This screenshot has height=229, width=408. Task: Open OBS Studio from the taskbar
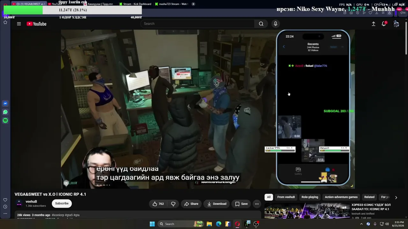click(x=256, y=224)
